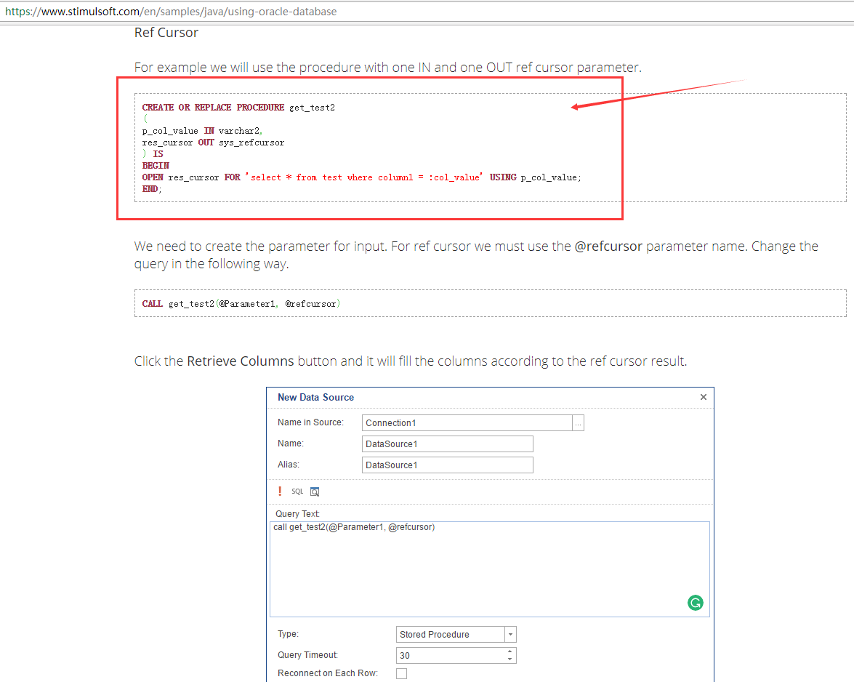Click the Query Timeout value 30
854x682 pixels.
point(451,656)
